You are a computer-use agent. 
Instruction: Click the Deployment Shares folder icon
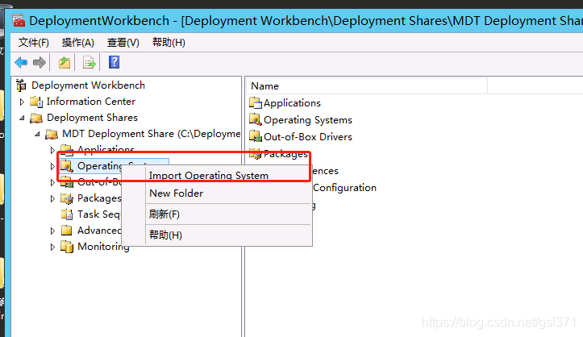coord(36,118)
